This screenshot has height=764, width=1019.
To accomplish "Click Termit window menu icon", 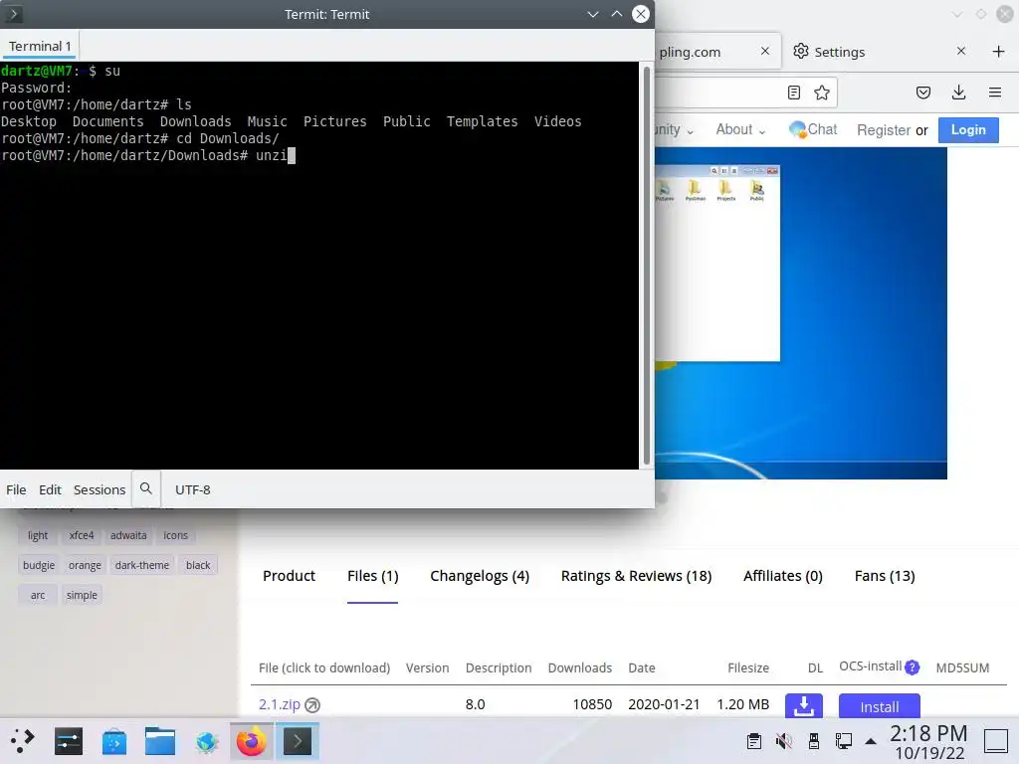I will (x=13, y=14).
